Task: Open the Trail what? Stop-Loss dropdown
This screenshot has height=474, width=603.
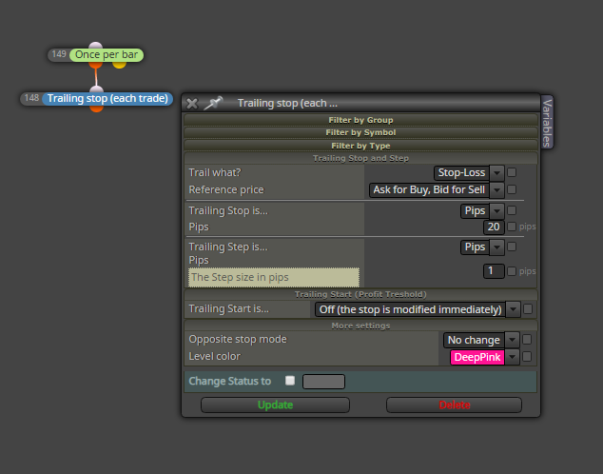Action: point(468,172)
